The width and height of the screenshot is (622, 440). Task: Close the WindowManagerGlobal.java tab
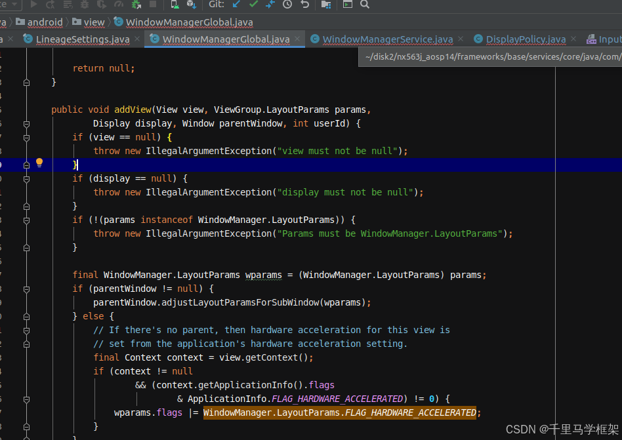(297, 39)
